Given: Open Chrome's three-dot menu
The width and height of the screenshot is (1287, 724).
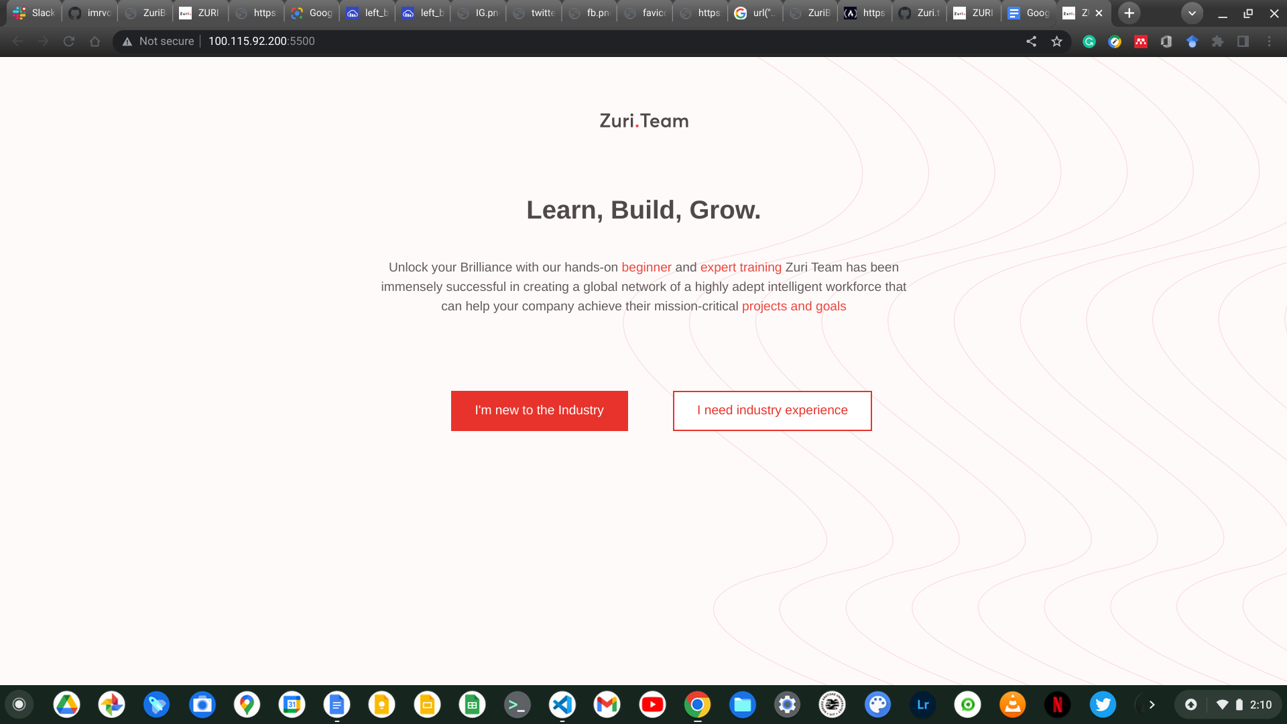Looking at the screenshot, I should tap(1270, 41).
